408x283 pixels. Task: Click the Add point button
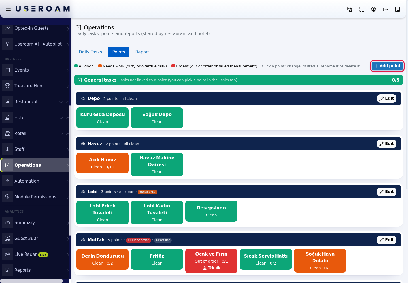pyautogui.click(x=387, y=66)
